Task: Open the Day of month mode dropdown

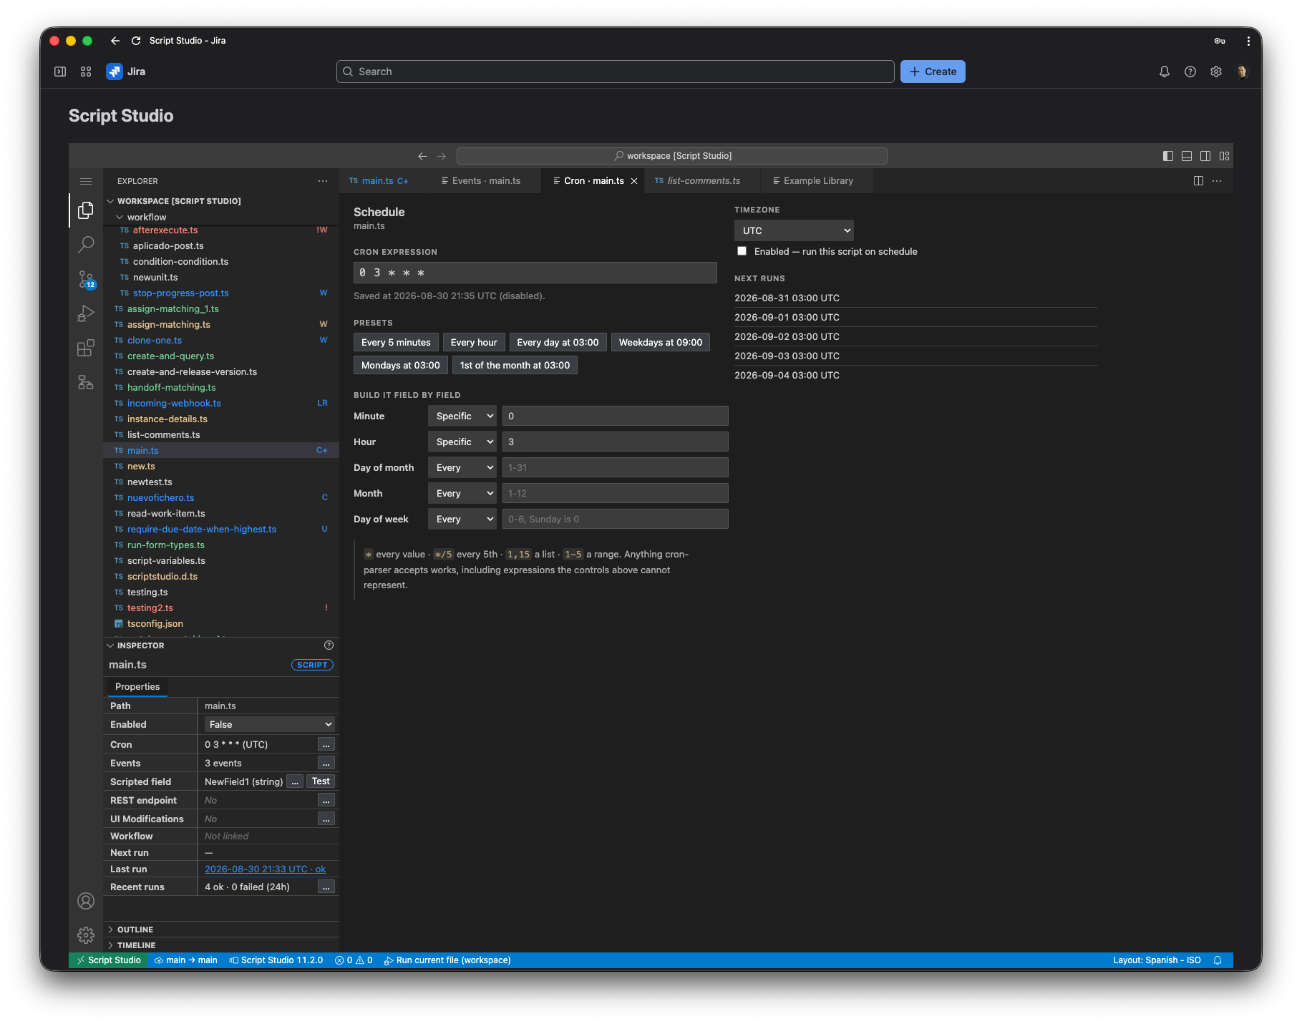Action: (462, 467)
